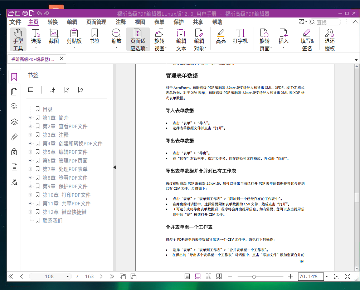Collapse the ribbon with the chevron
The height and width of the screenshot is (290, 360).
click(355, 22)
